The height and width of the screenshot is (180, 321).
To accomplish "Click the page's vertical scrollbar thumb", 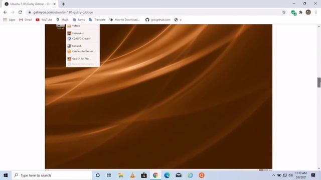I will pyautogui.click(x=319, y=82).
